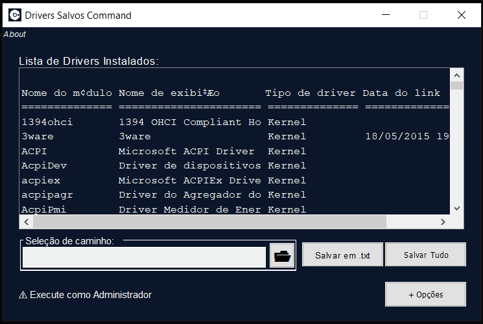
Task: Select the acpiex driver row
Action: (162, 180)
